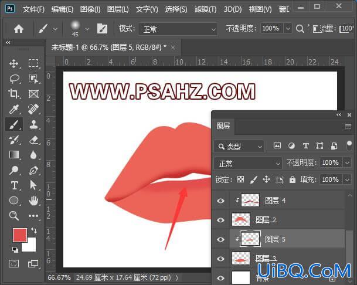Click the red foreground color swatch
Image resolution: width=357 pixels, height=285 pixels.
coord(20,235)
